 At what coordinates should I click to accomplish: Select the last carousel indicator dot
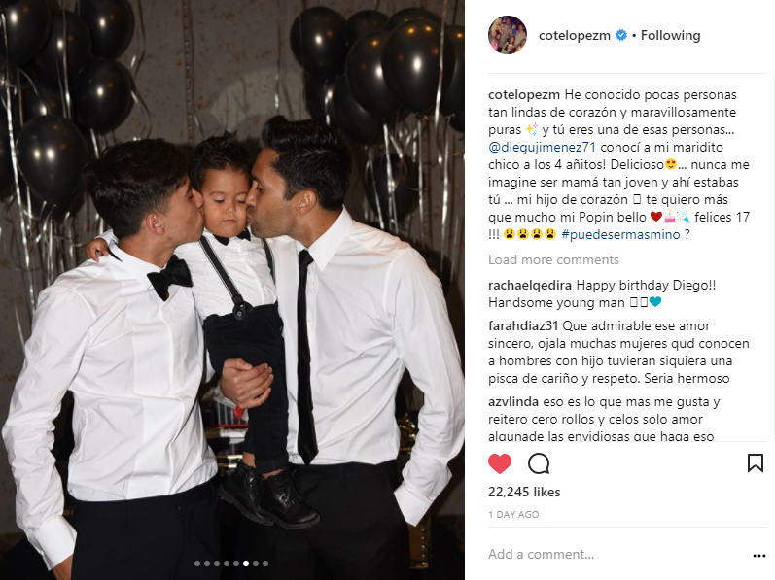click(x=265, y=563)
